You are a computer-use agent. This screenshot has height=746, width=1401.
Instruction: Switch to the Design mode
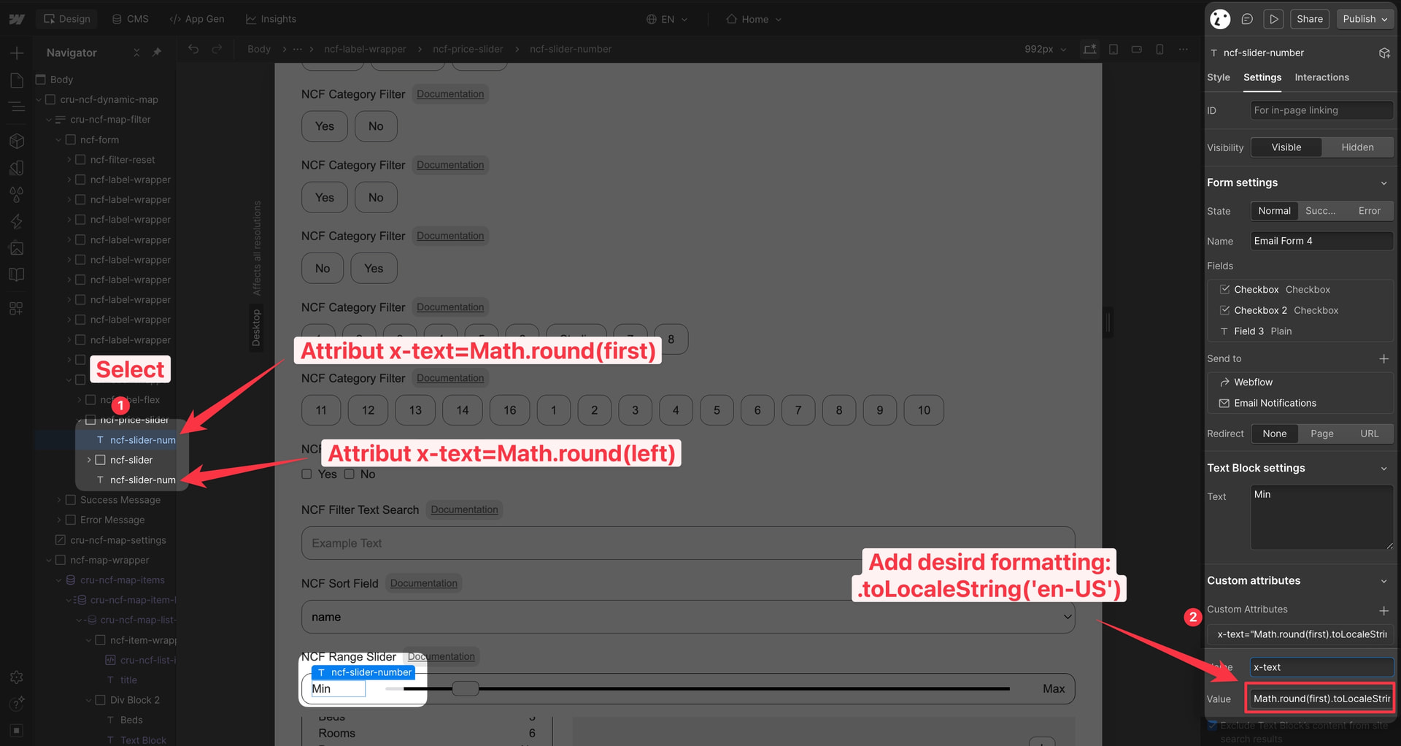(x=67, y=19)
